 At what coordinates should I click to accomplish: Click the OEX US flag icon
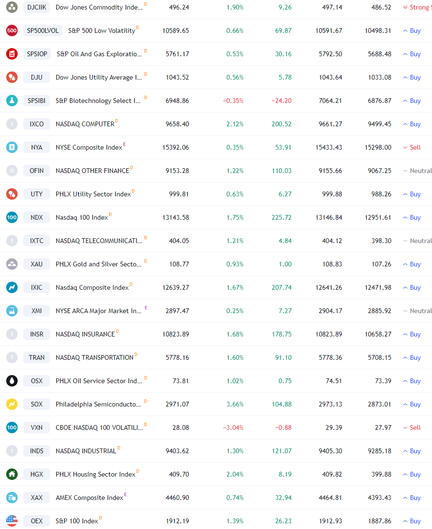(12, 521)
